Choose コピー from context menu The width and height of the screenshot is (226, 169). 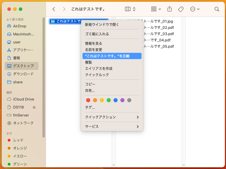(112, 84)
